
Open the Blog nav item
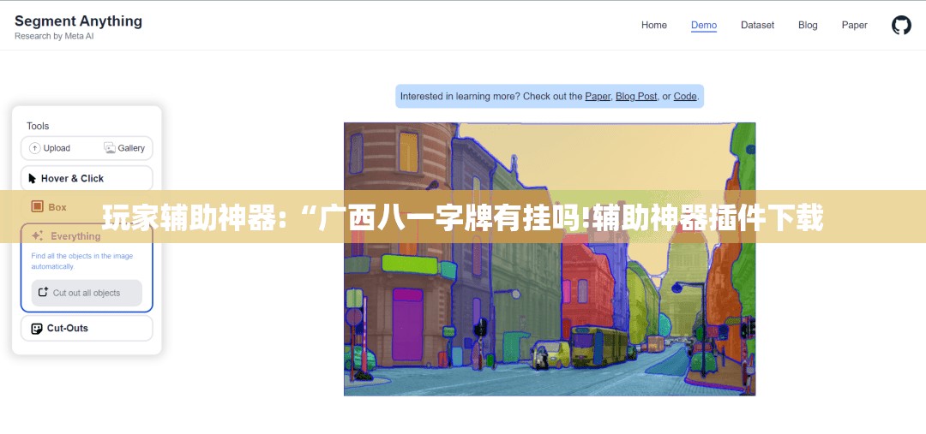[x=808, y=25]
